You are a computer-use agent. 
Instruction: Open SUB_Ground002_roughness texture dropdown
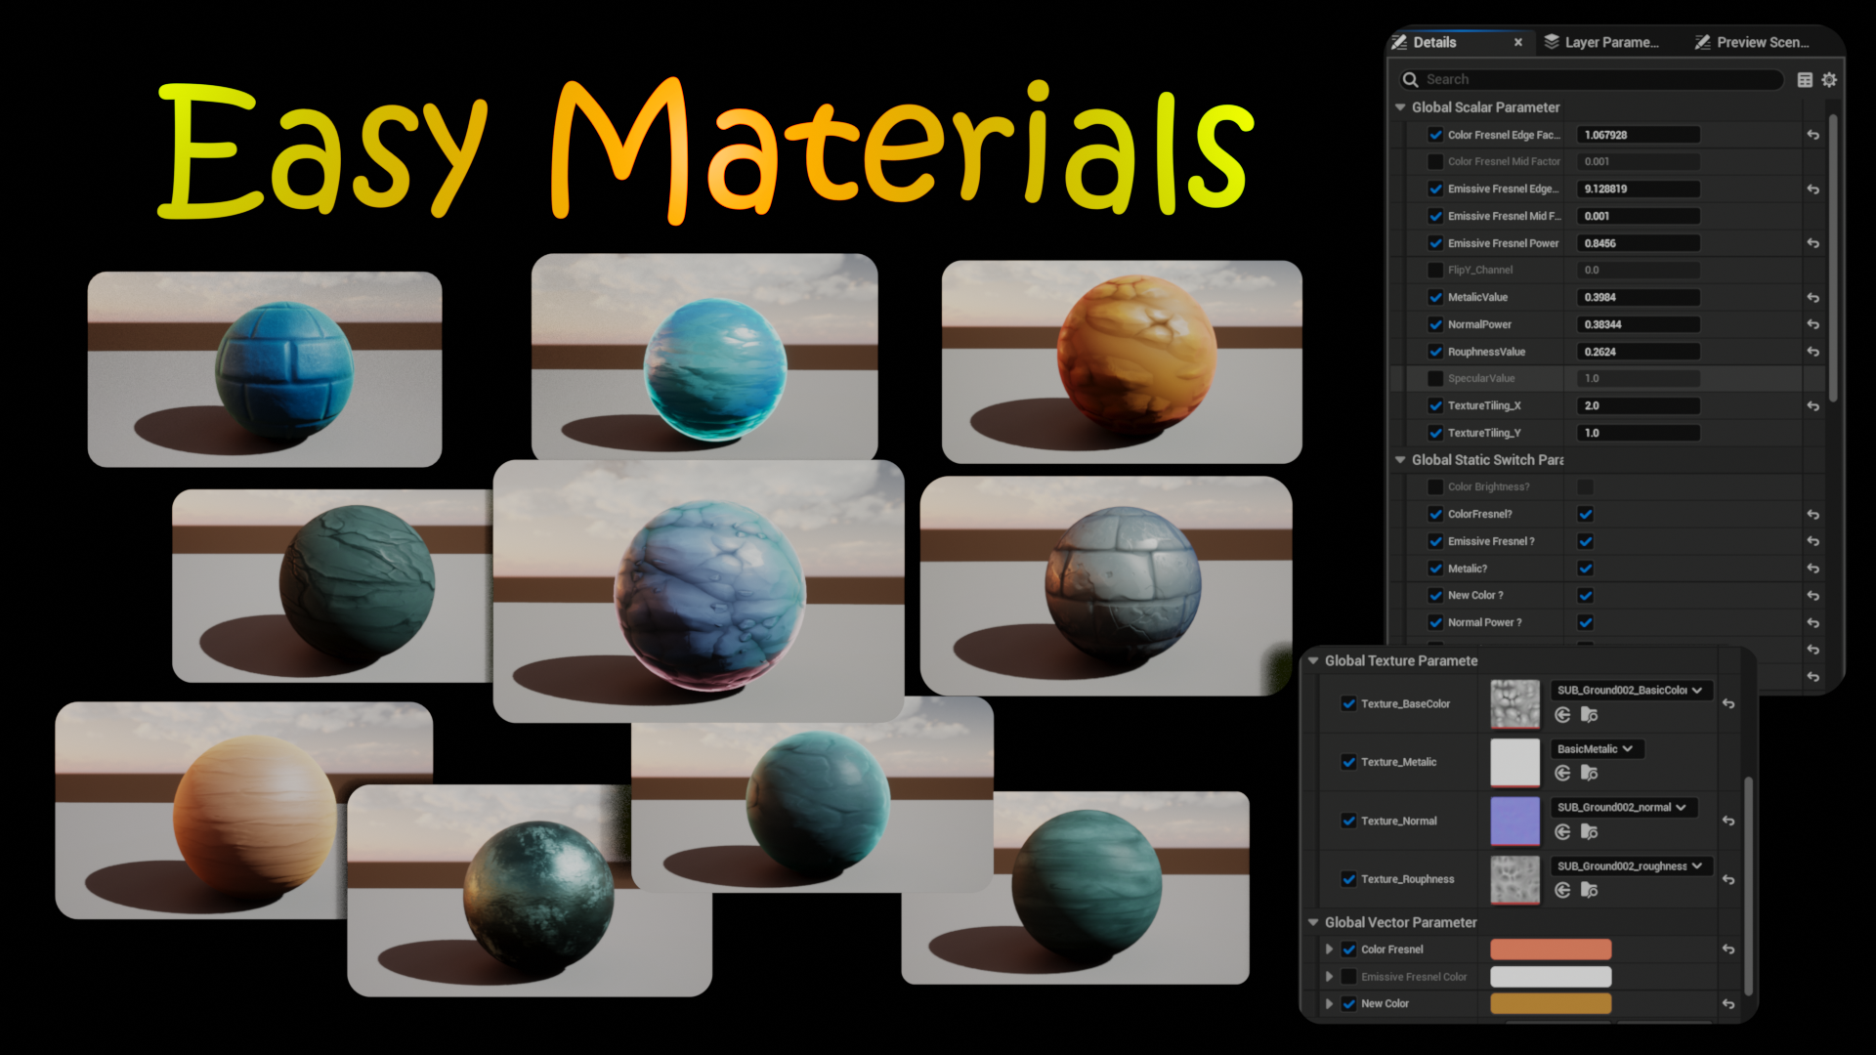(x=1631, y=866)
